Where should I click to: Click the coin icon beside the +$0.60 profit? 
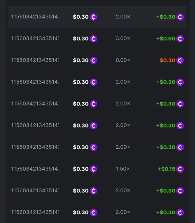point(180,39)
